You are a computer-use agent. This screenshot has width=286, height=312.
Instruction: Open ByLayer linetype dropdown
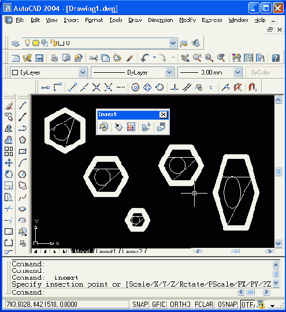click(169, 72)
